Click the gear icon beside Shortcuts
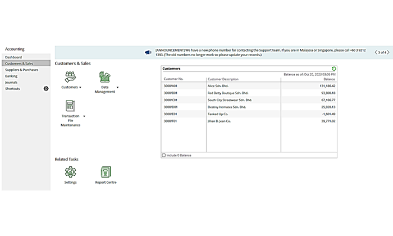This screenshot has height=236, width=393. click(x=46, y=88)
